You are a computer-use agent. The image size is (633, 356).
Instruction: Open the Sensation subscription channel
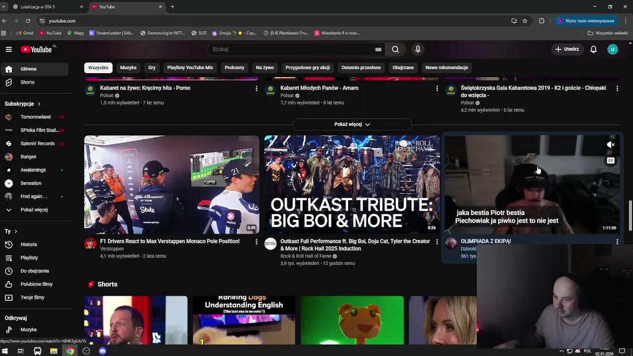35,183
